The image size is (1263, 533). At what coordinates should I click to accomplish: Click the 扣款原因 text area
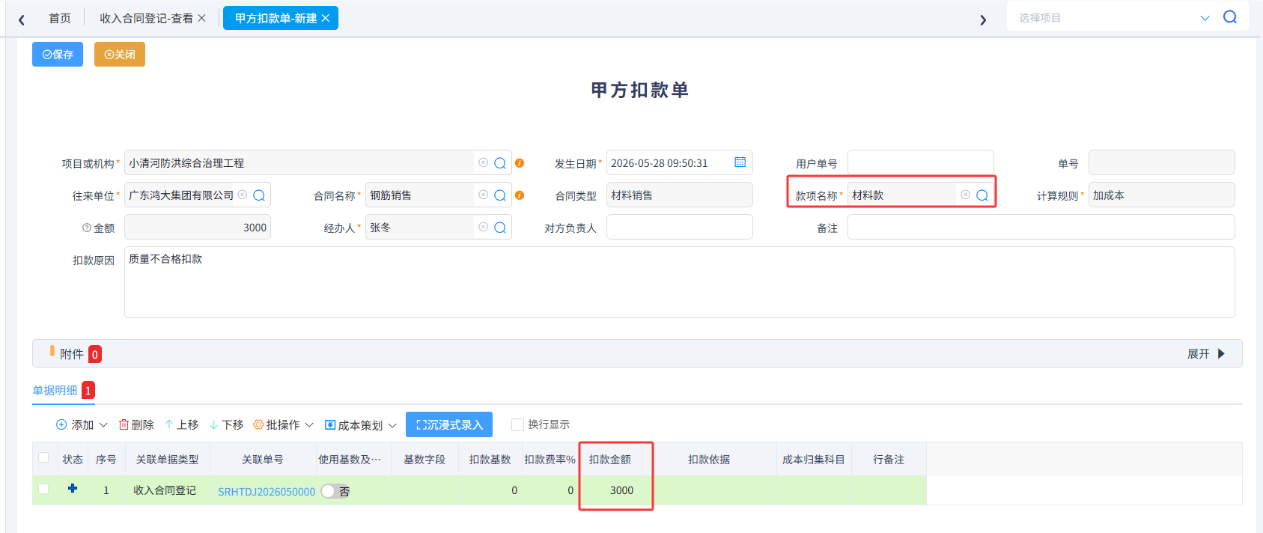[x=679, y=282]
